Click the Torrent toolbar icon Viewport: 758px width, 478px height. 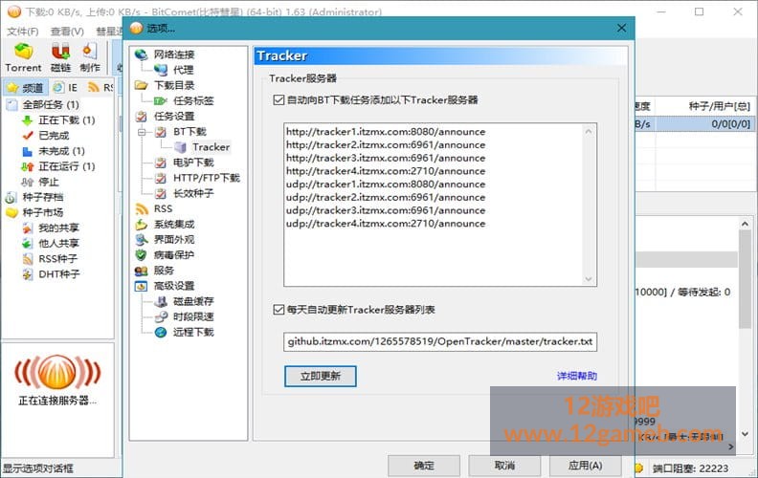[x=23, y=52]
